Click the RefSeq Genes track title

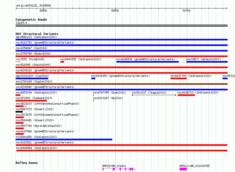tap(27, 163)
